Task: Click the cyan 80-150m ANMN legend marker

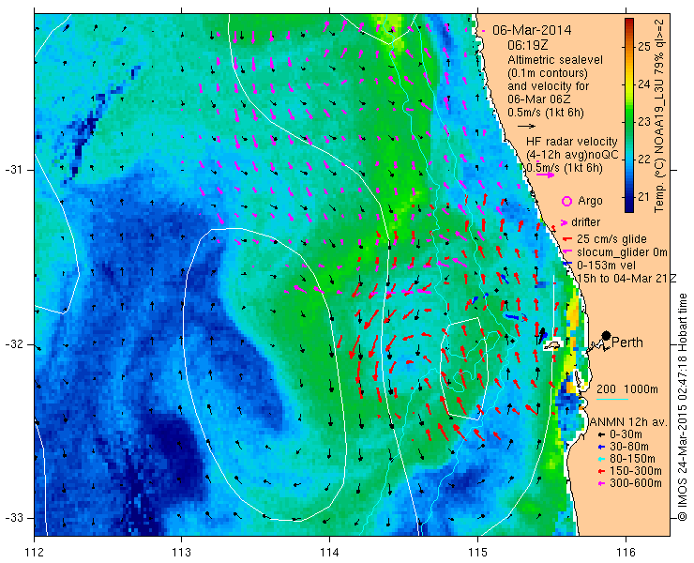Action: pos(601,459)
